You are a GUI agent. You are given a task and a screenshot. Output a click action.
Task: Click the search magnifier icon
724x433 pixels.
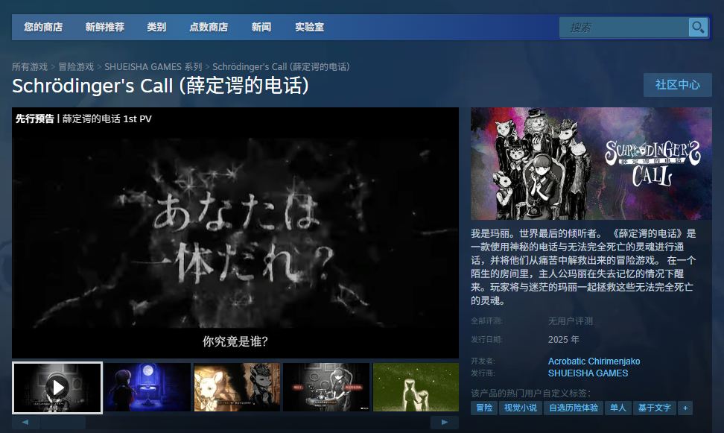698,28
